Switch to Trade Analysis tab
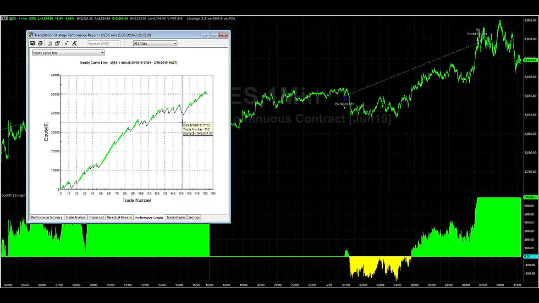Screen dimensions: 539x303 coord(76,217)
